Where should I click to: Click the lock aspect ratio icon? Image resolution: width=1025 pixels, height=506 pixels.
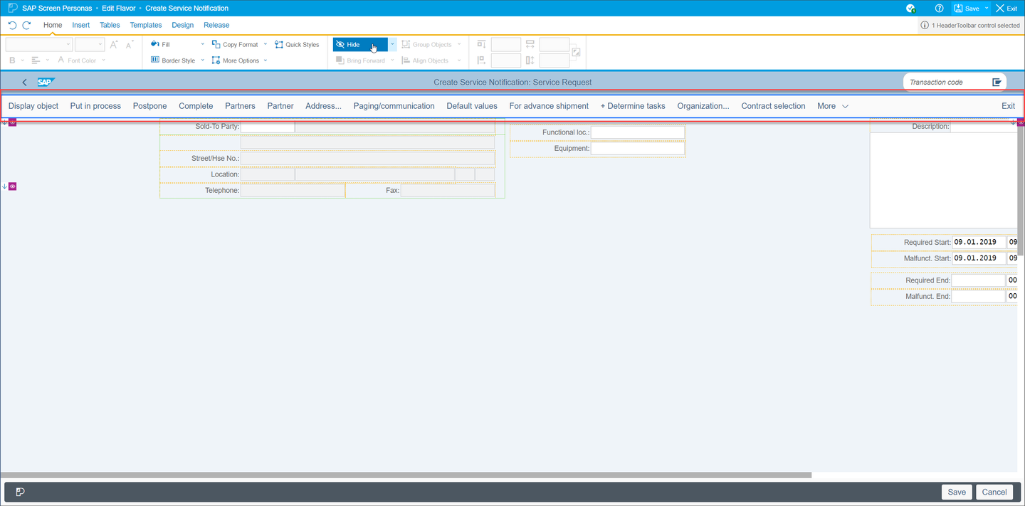coord(576,52)
